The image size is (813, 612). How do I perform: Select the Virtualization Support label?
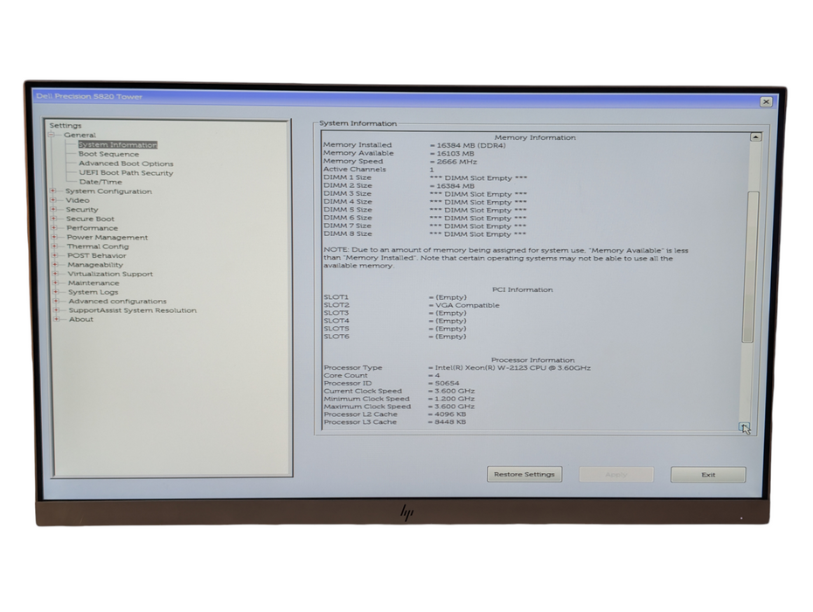click(x=110, y=274)
